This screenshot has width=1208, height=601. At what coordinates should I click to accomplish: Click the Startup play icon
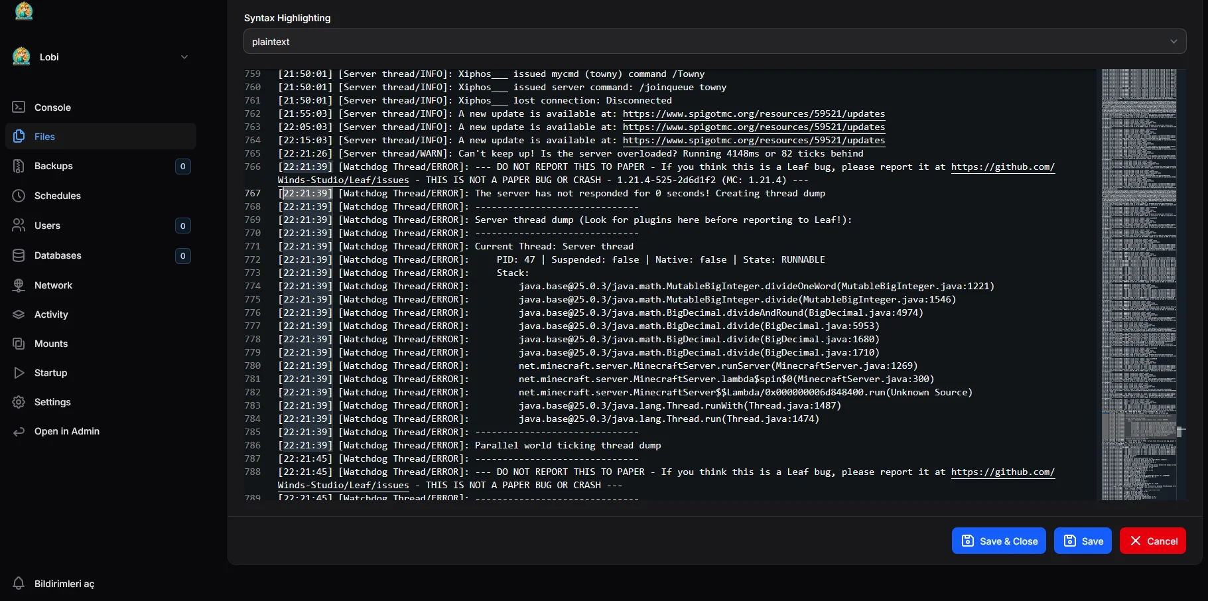(x=19, y=373)
